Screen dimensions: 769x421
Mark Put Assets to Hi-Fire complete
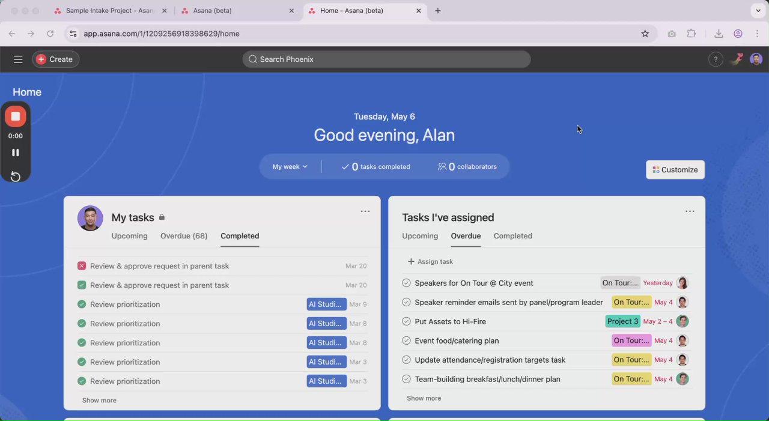[x=406, y=321]
